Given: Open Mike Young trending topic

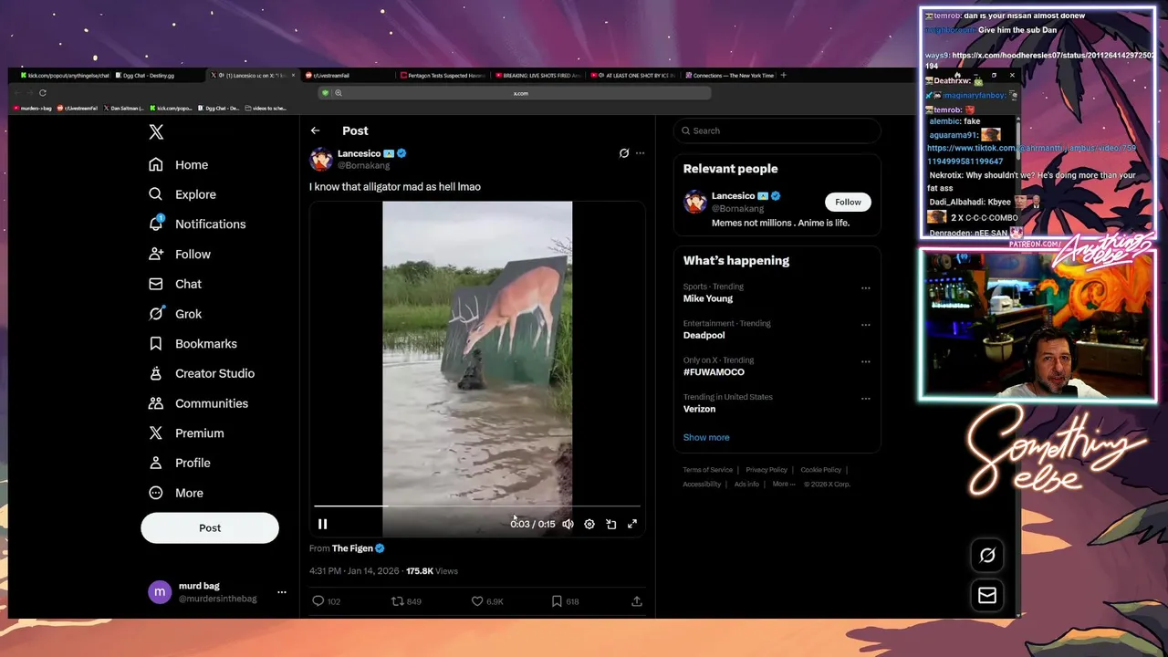Looking at the screenshot, I should click(x=707, y=298).
